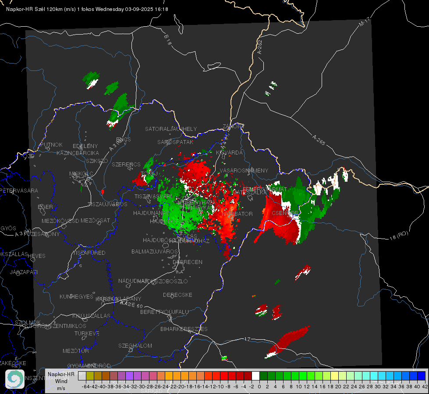Click the SZERENCS town label
The width and height of the screenshot is (429, 394).
click(126, 164)
